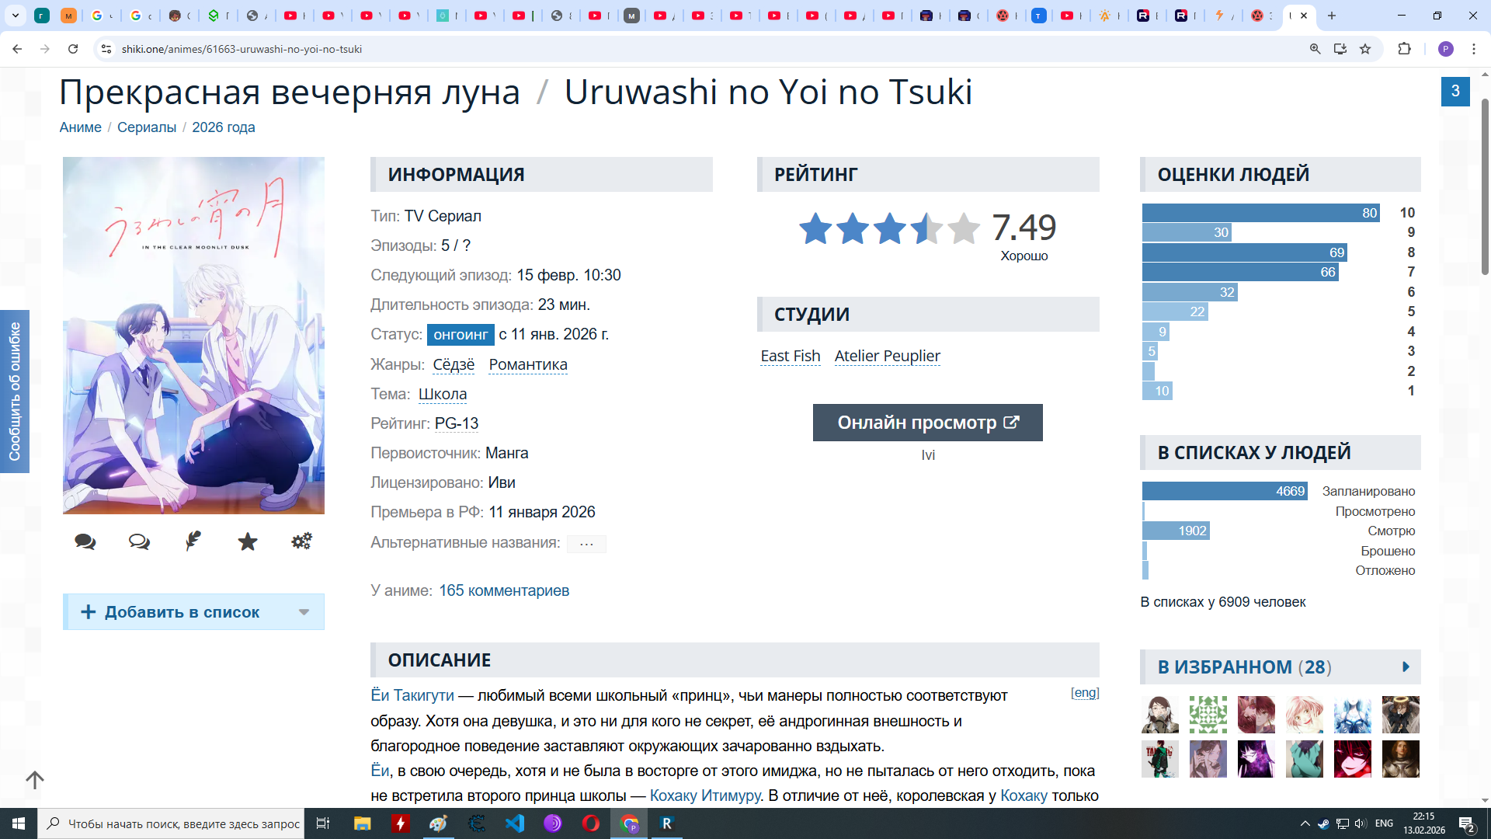1491x839 pixels.
Task: Click the Онлайн просмотр button
Action: point(927,423)
